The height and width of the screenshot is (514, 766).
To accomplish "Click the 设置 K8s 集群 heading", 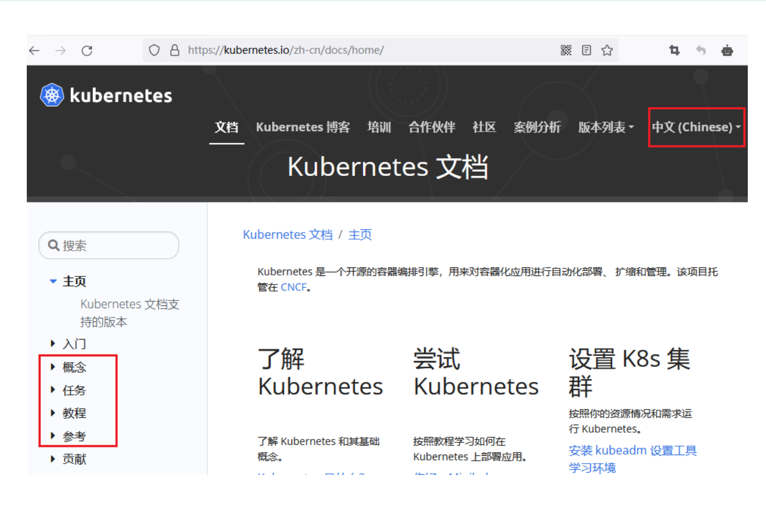I will point(629,373).
